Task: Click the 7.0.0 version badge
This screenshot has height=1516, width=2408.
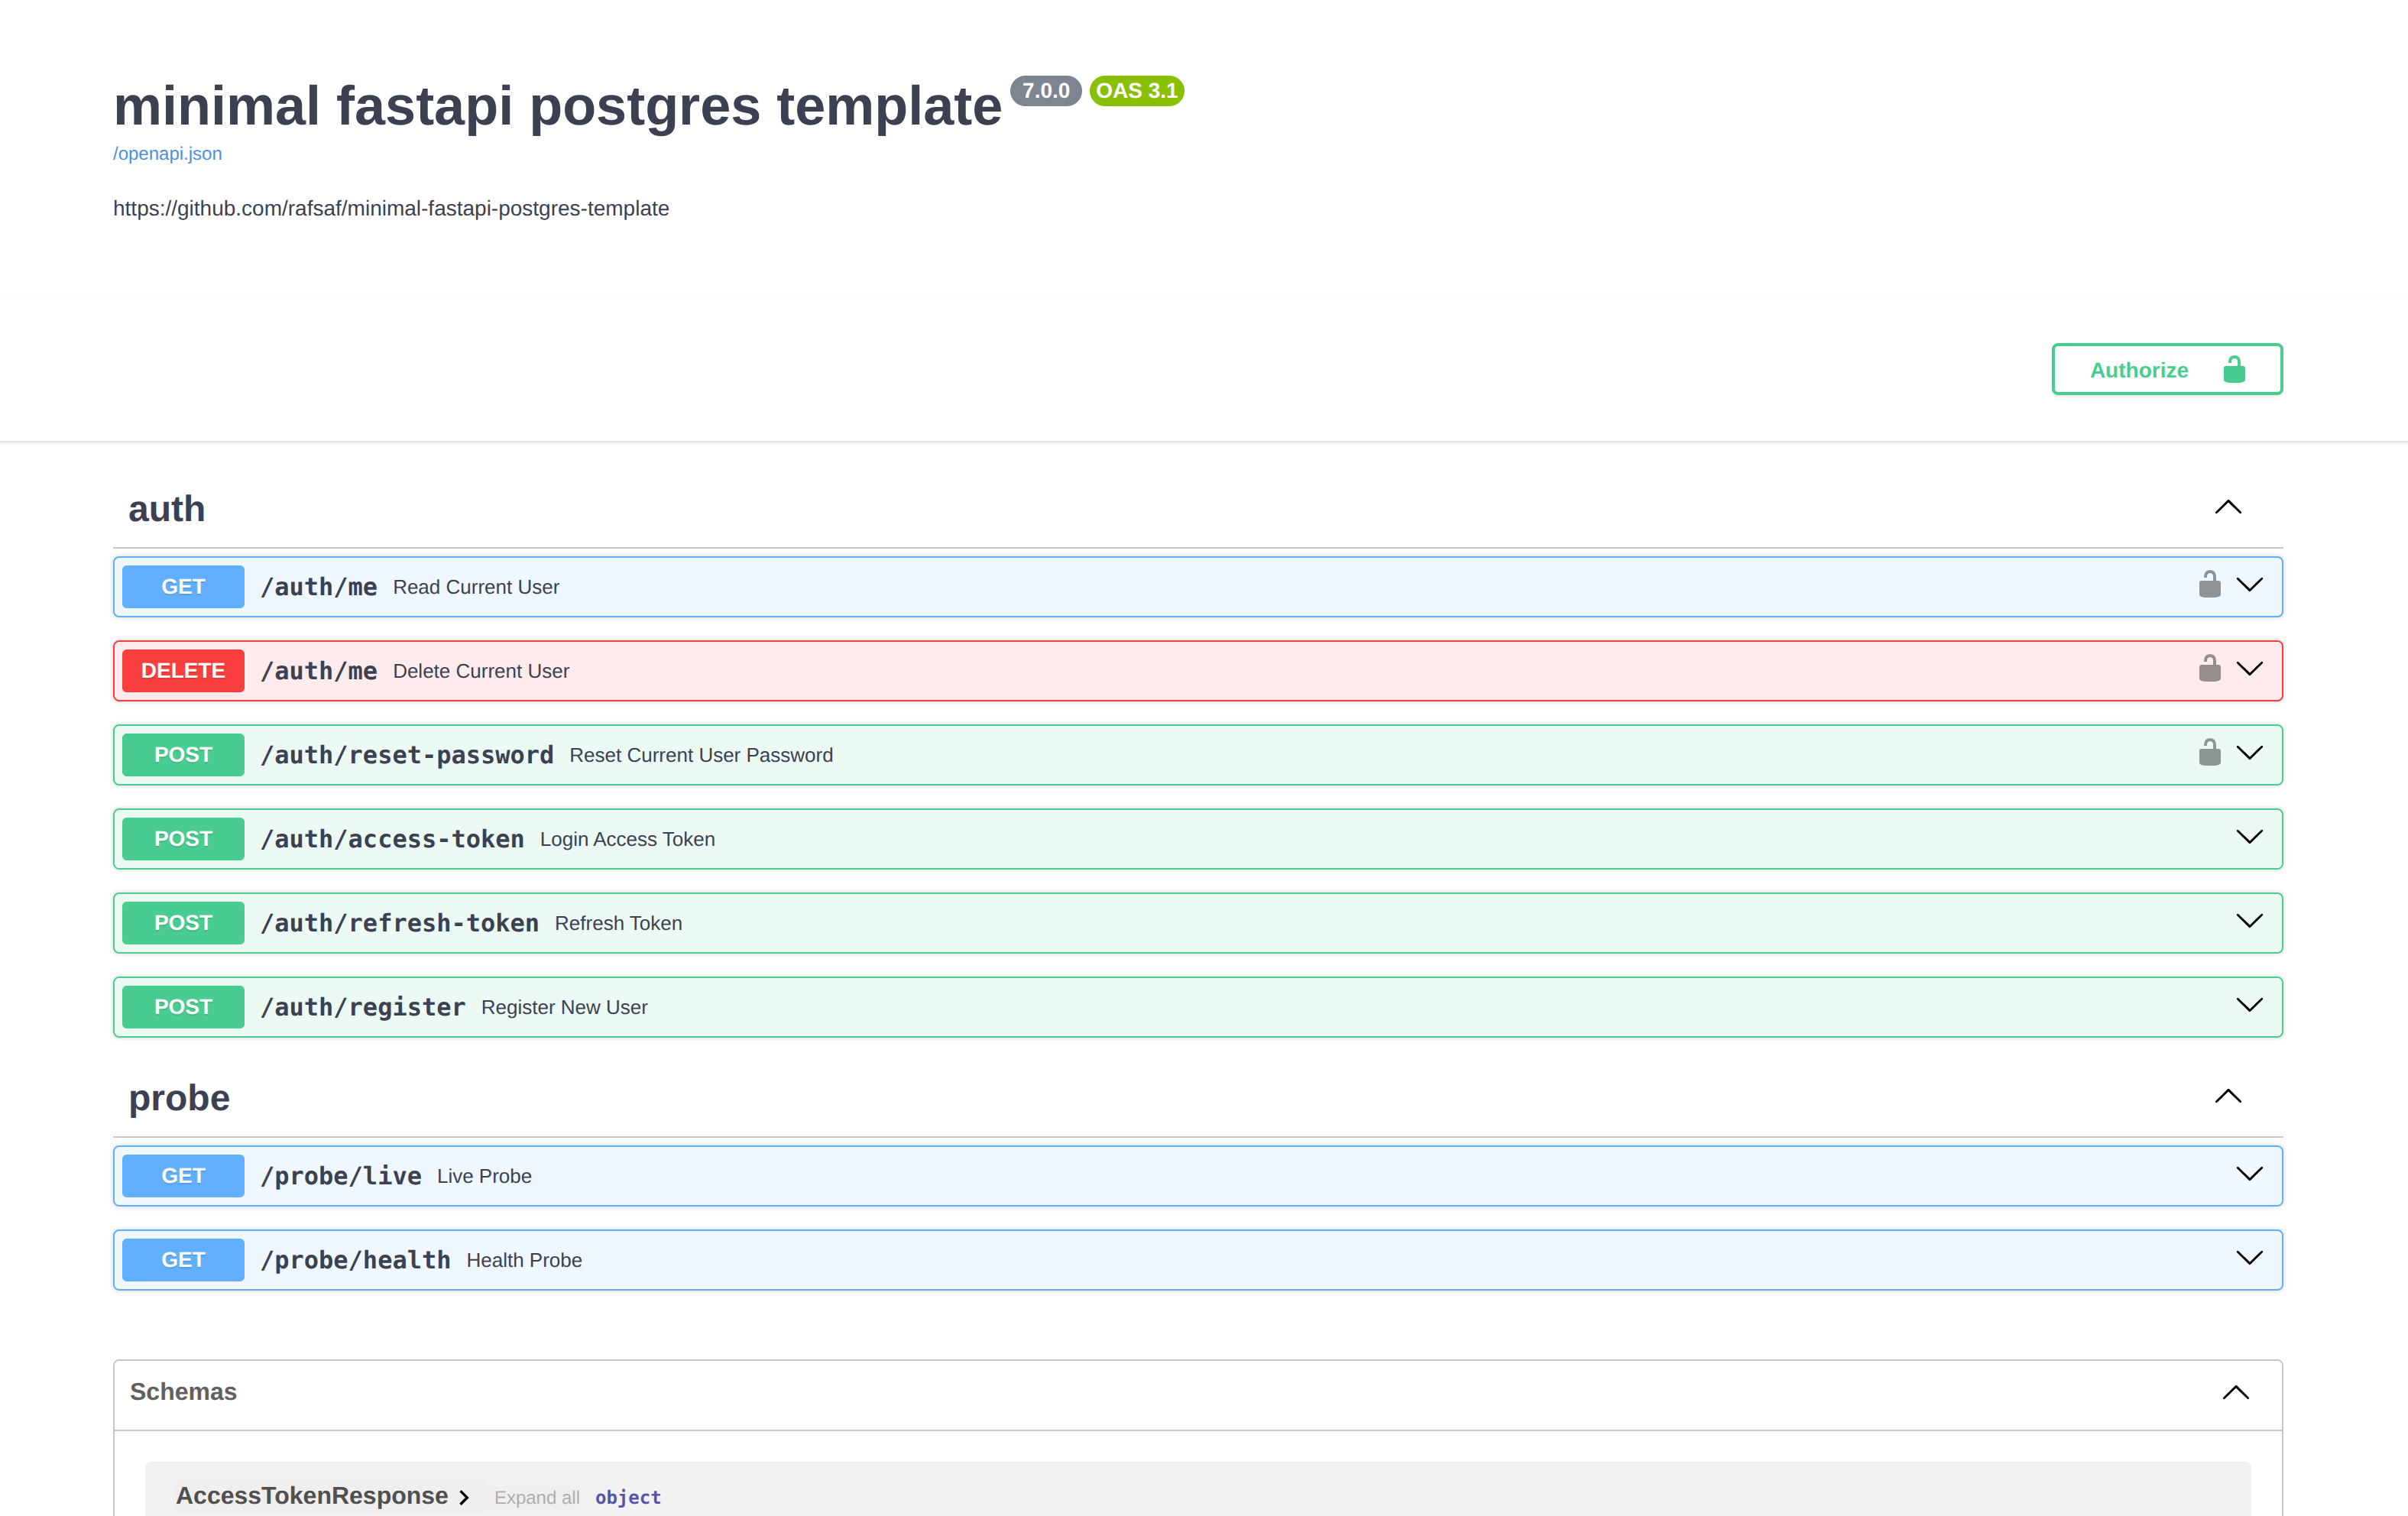Action: coord(1045,90)
